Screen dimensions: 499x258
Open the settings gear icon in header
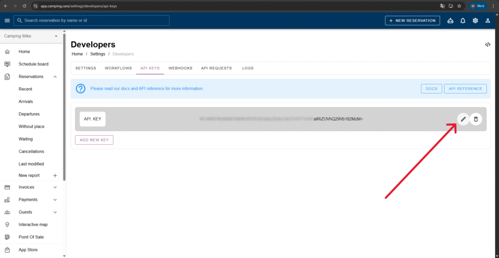tap(475, 20)
